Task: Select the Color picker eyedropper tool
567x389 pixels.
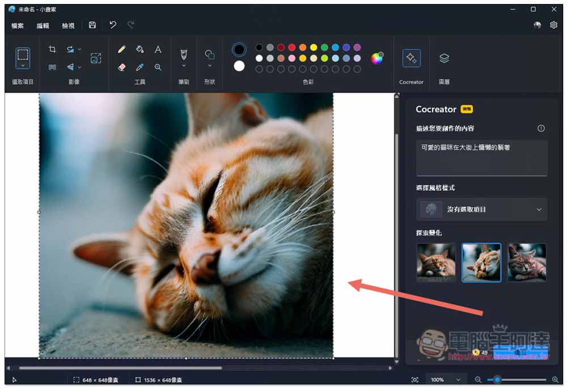Action: (140, 67)
